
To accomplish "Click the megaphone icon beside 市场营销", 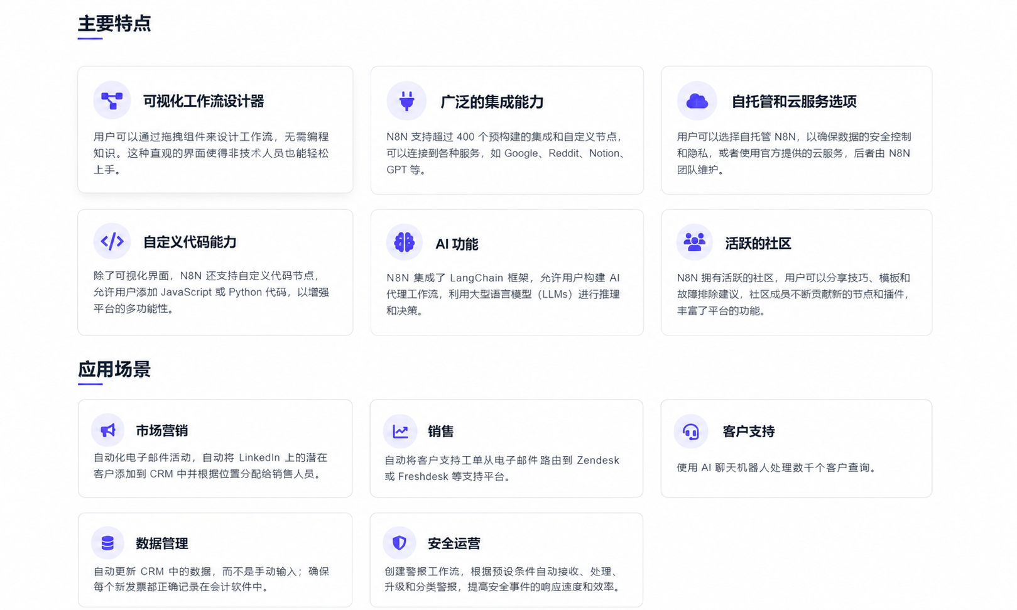I will pyautogui.click(x=108, y=430).
